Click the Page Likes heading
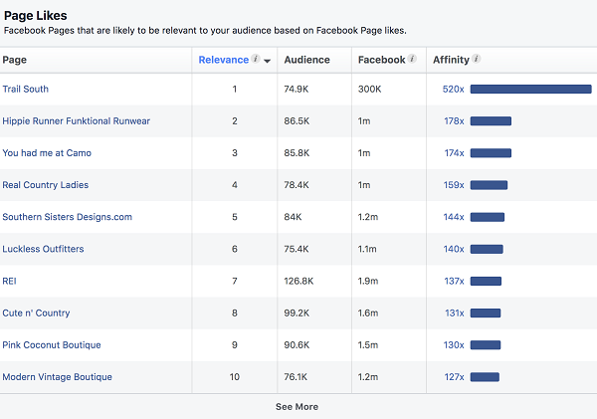The height and width of the screenshot is (419, 597). tap(36, 16)
